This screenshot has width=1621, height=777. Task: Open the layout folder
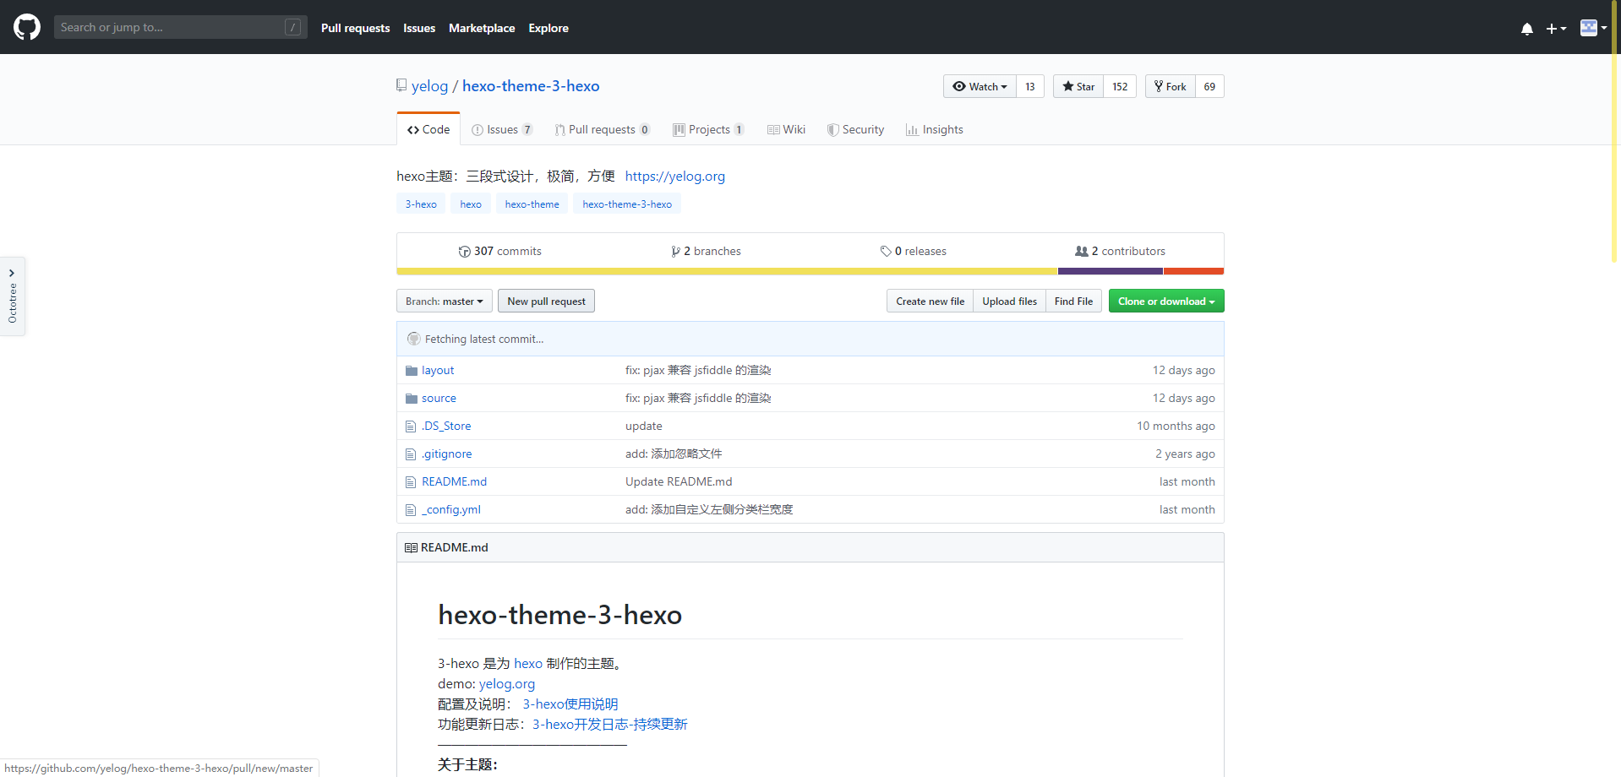[x=438, y=371]
